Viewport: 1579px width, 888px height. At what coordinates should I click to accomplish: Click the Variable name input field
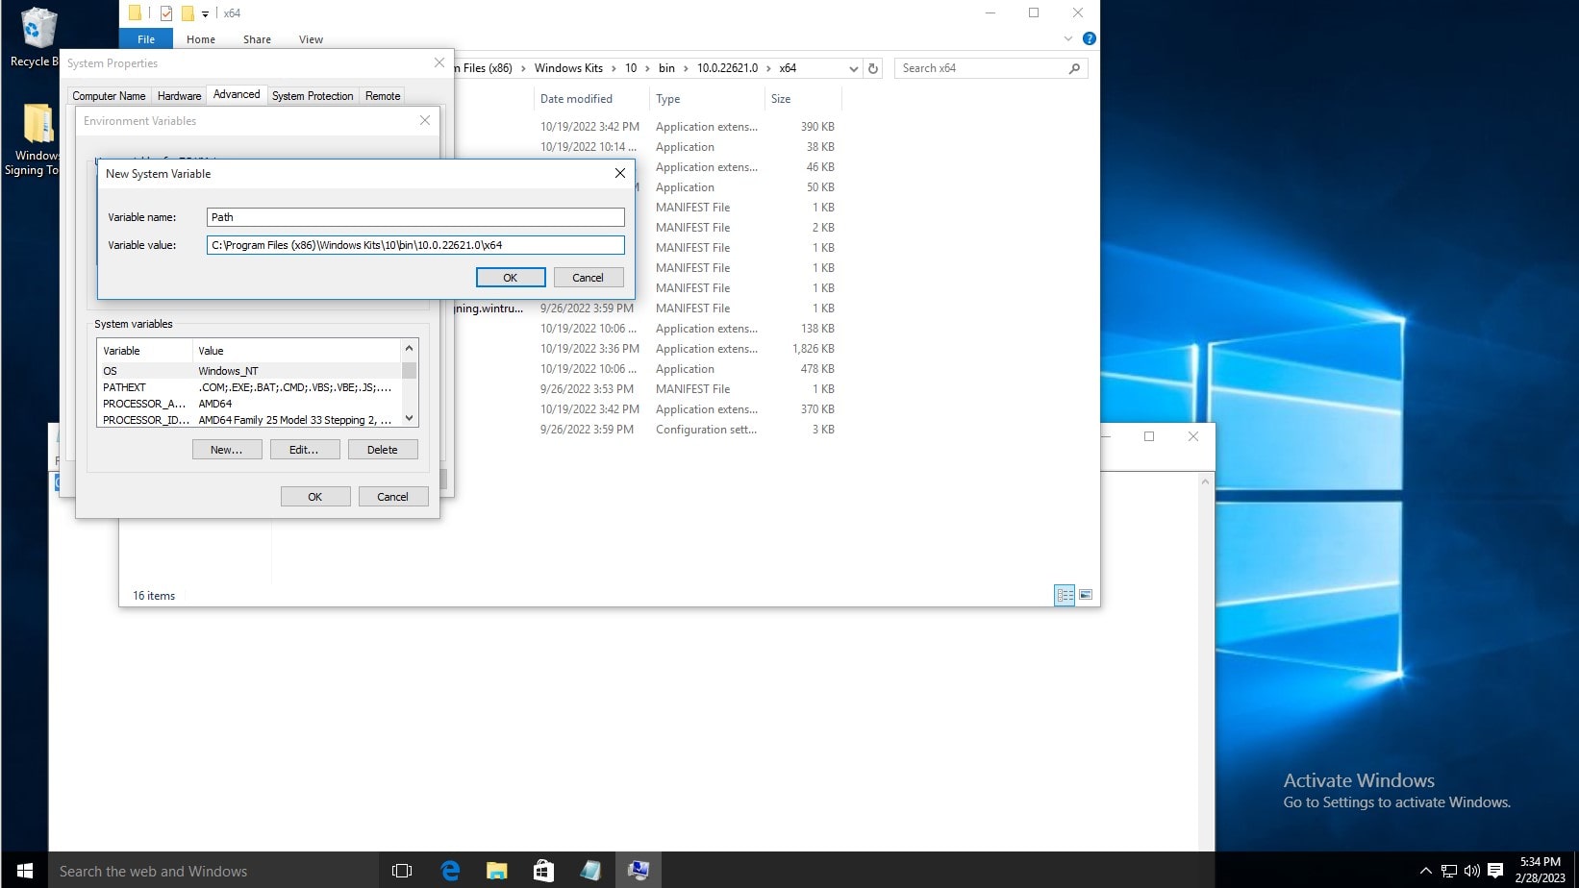pos(415,217)
